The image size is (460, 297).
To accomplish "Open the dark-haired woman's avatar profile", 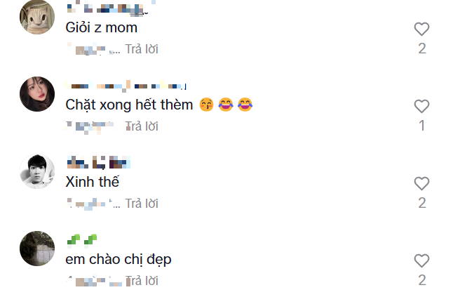I will point(37,94).
